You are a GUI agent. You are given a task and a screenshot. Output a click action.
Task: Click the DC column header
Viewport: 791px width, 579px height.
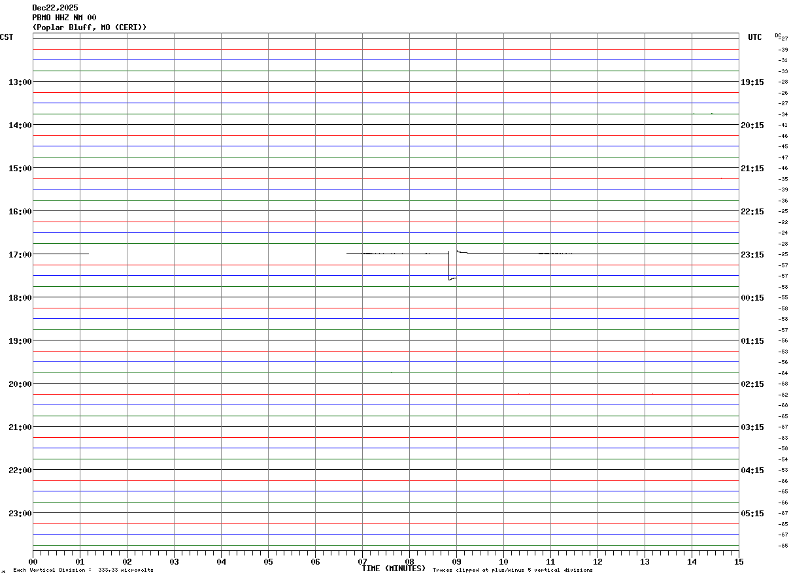[x=778, y=35]
